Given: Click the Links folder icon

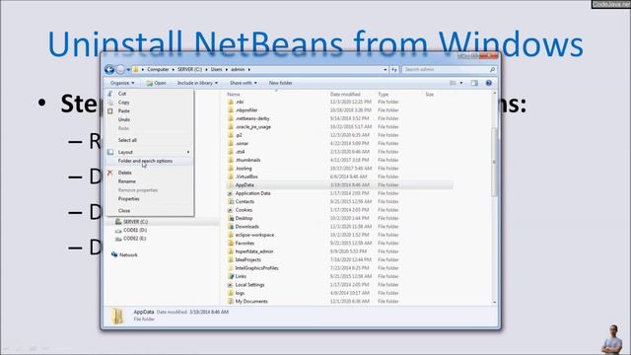Looking at the screenshot, I should [x=231, y=276].
